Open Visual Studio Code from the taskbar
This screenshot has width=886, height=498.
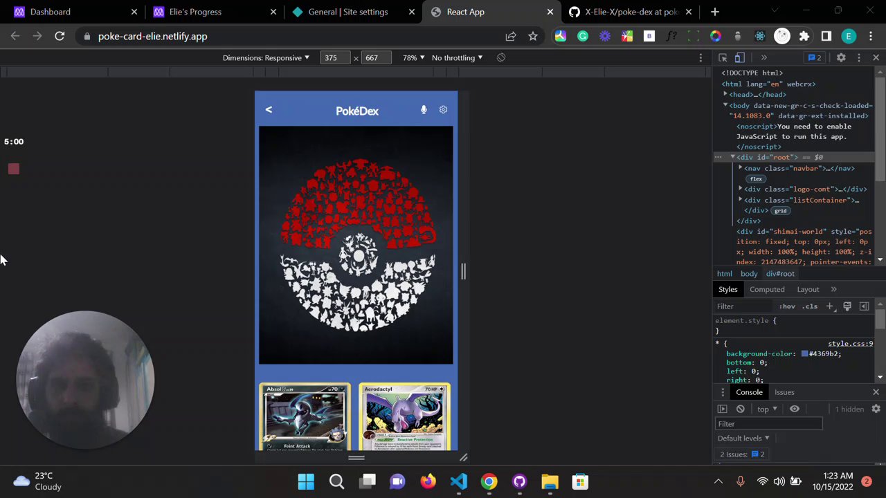pyautogui.click(x=458, y=481)
